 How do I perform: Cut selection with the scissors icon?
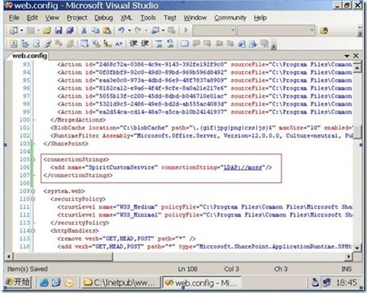(84, 31)
